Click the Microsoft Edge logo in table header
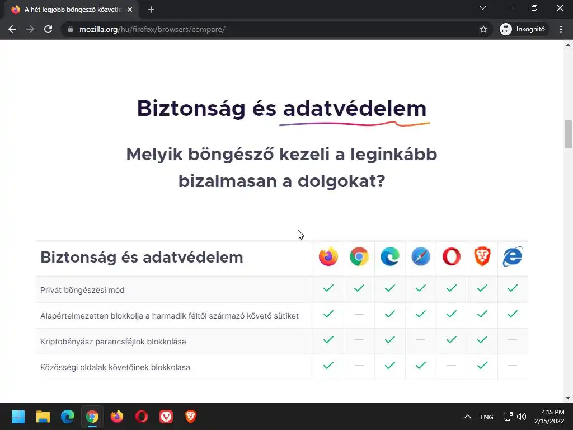The image size is (573, 430). pos(390,256)
